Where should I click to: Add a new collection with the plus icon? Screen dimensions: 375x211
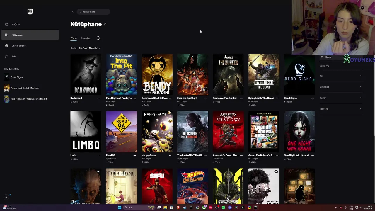point(98,38)
